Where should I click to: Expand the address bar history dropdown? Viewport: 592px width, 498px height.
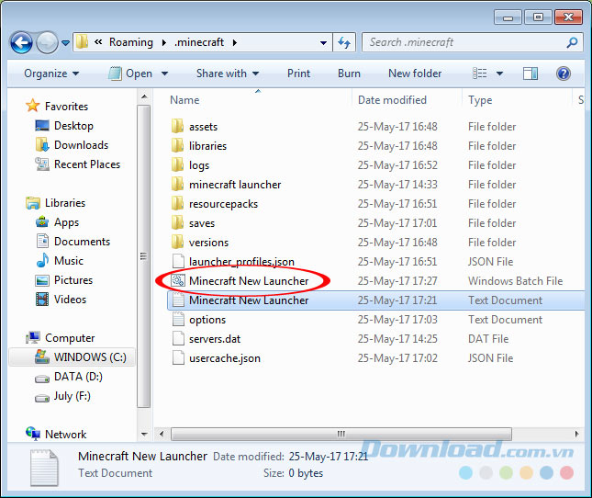(x=323, y=42)
